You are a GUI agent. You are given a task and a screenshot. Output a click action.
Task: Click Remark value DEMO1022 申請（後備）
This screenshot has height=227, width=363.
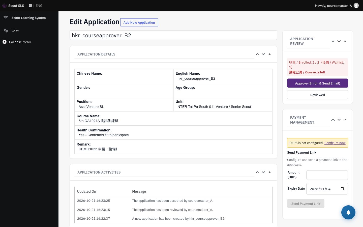tap(99, 149)
